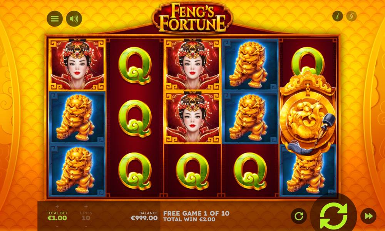Open the info paytable icon
The image size is (385, 231).
pyautogui.click(x=338, y=16)
